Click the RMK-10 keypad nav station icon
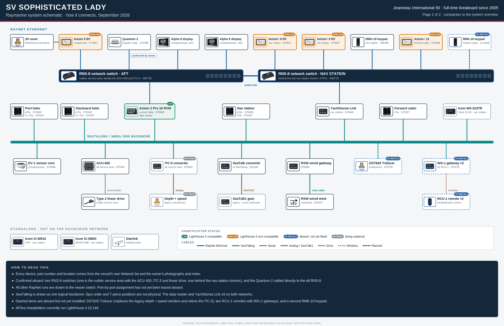Viewport: 504px width, 326px height. point(358,42)
